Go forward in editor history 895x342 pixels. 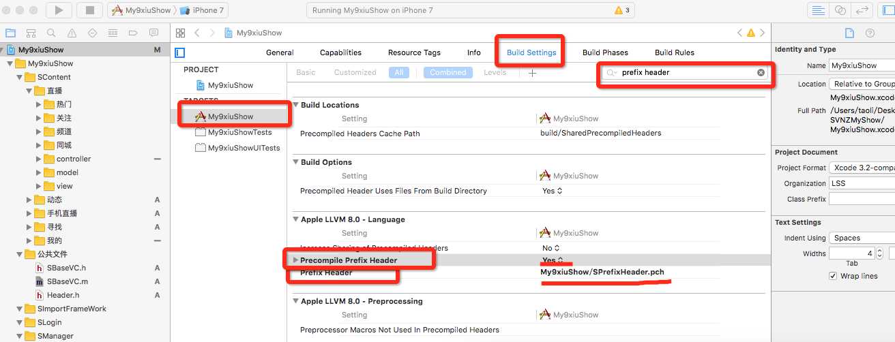213,33
